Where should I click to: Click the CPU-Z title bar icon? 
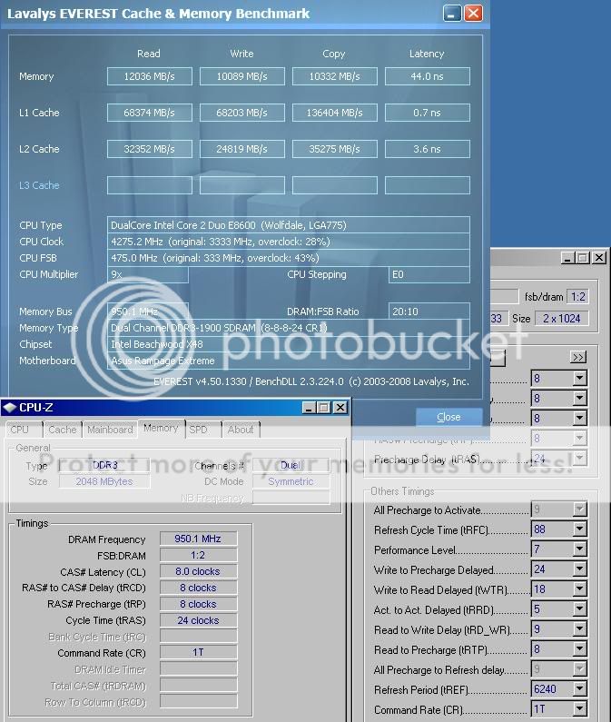9,408
